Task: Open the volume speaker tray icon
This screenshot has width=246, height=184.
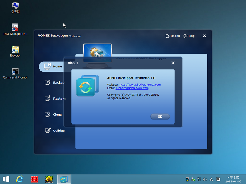Action: coord(205,179)
